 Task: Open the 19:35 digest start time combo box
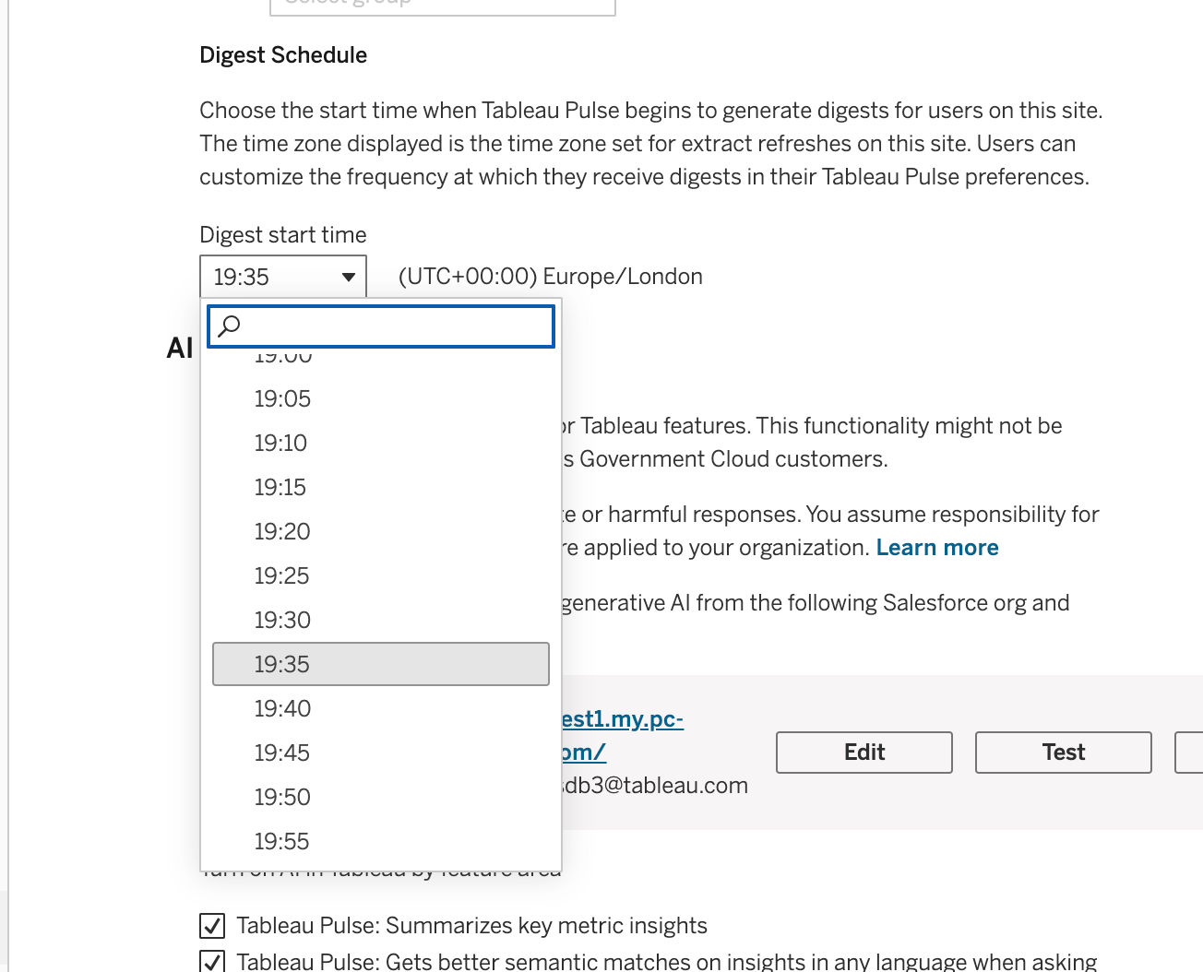coord(282,277)
